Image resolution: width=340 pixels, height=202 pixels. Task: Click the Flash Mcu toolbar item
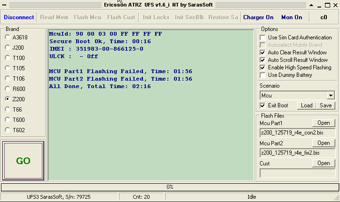[x=87, y=17]
